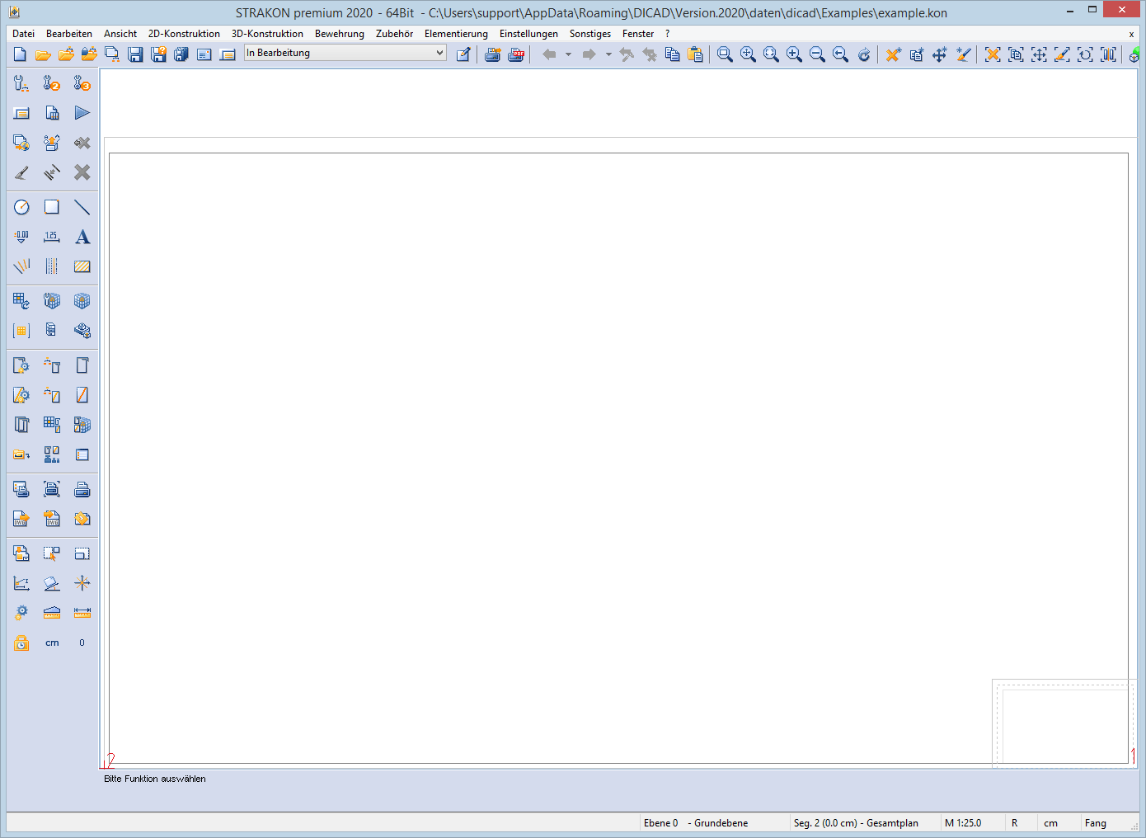Open the Elementierung menu
This screenshot has width=1146, height=838.
click(456, 34)
